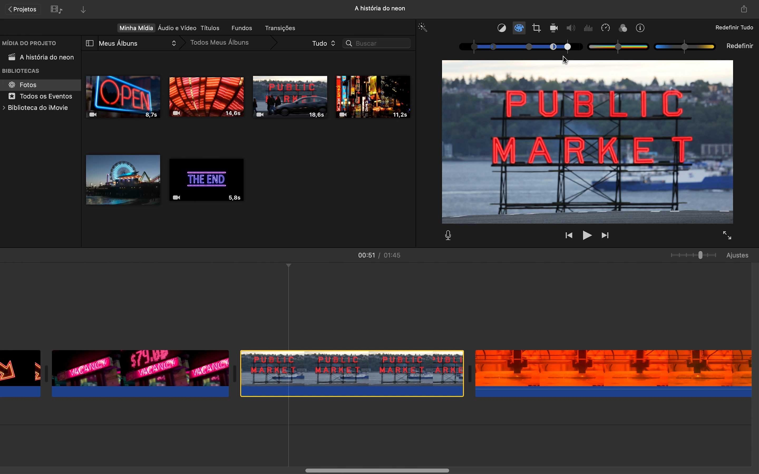
Task: Click the multi-handle blue exposure slider
Action: click(x=521, y=47)
